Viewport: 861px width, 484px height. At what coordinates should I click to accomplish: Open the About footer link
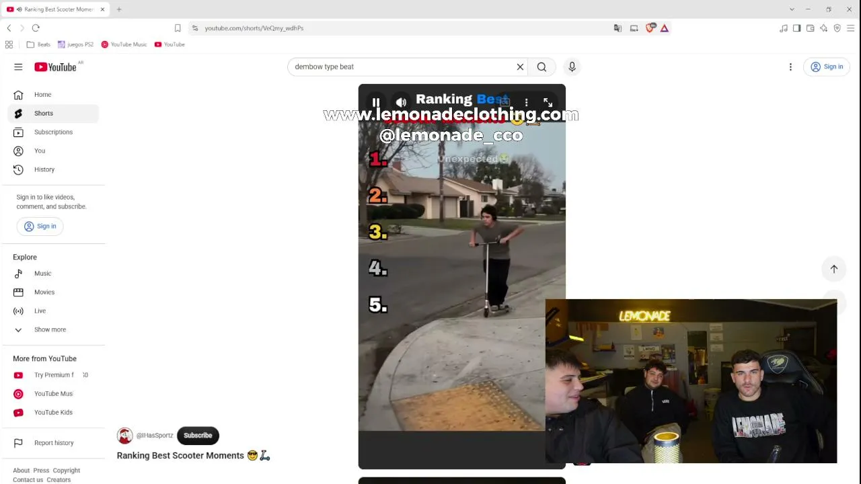(x=21, y=471)
